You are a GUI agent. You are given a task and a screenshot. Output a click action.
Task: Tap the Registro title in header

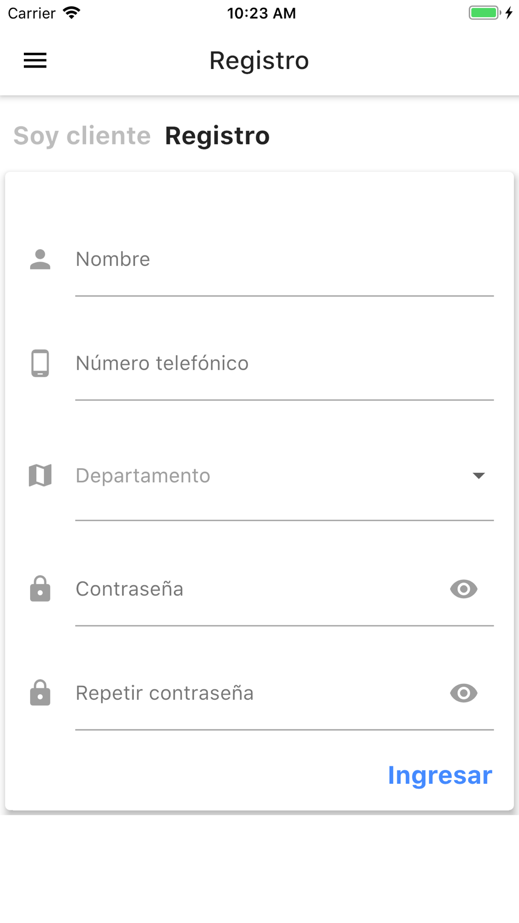[x=259, y=61]
